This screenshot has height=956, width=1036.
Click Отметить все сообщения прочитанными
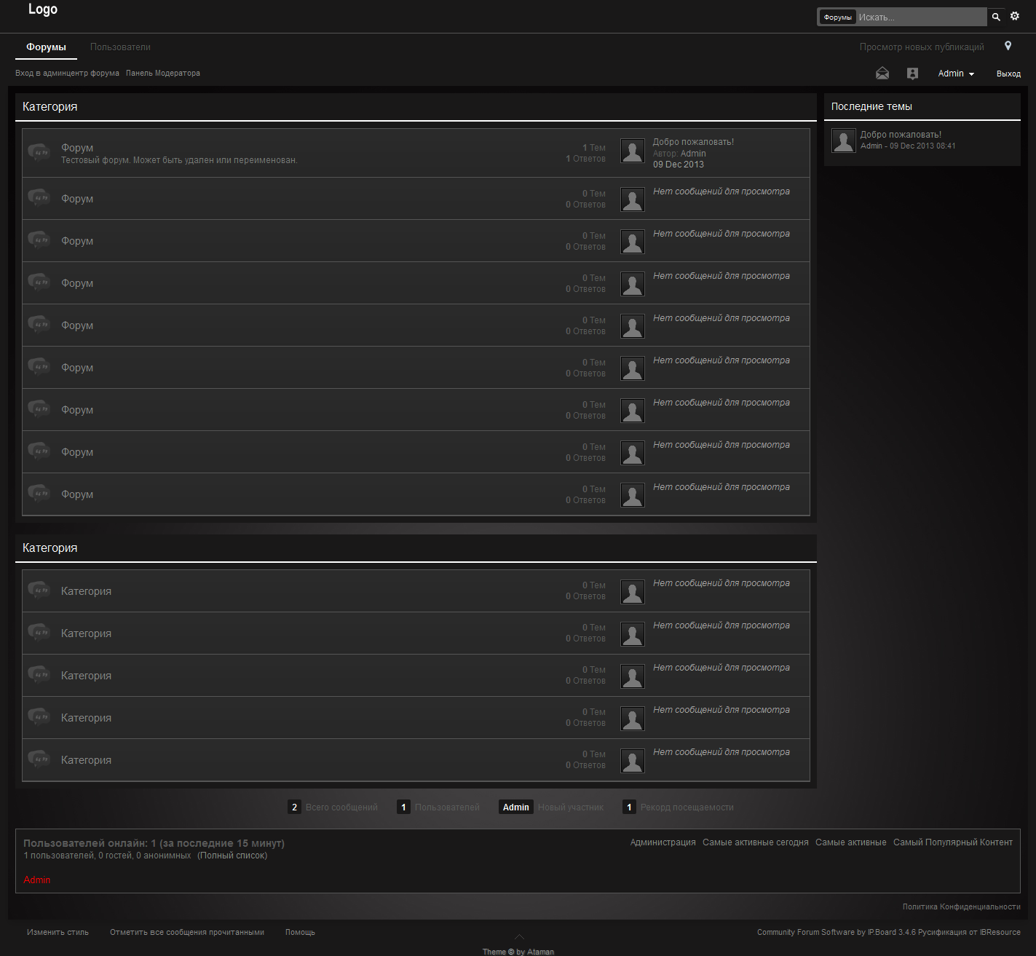[x=187, y=932]
